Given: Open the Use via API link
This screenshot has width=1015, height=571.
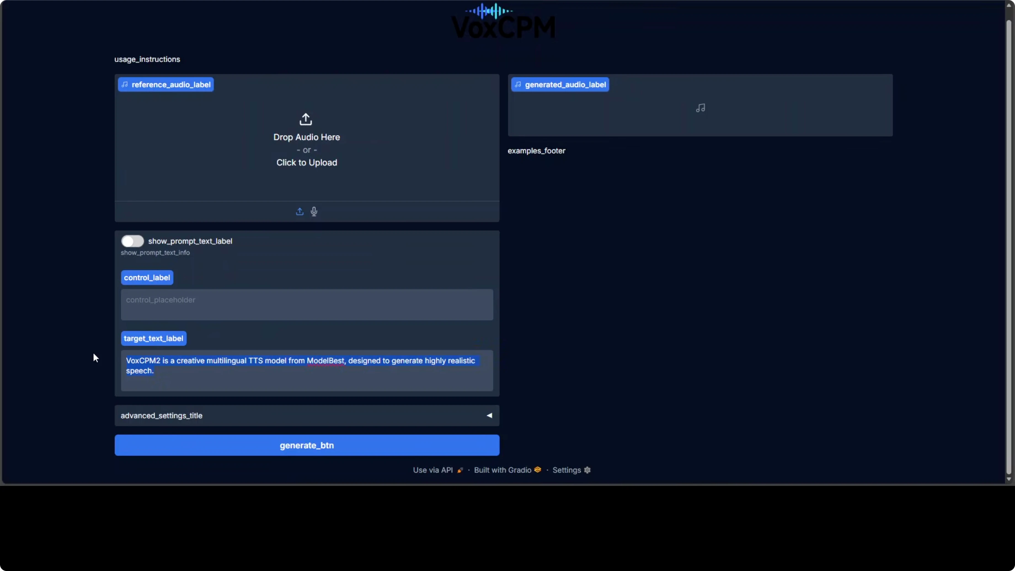Looking at the screenshot, I should [x=433, y=470].
